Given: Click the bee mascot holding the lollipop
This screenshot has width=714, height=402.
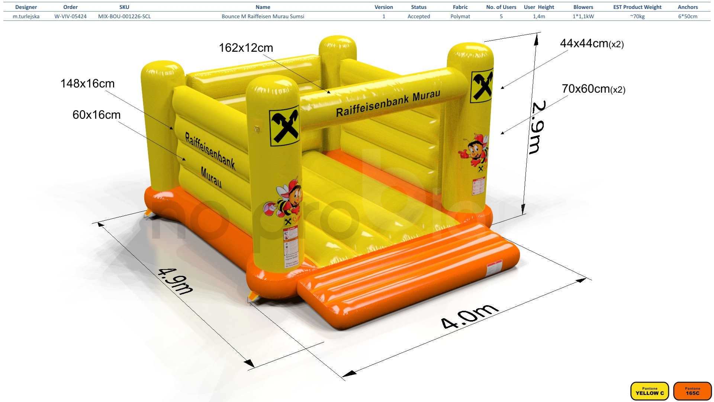Looking at the screenshot, I should pos(284,198).
